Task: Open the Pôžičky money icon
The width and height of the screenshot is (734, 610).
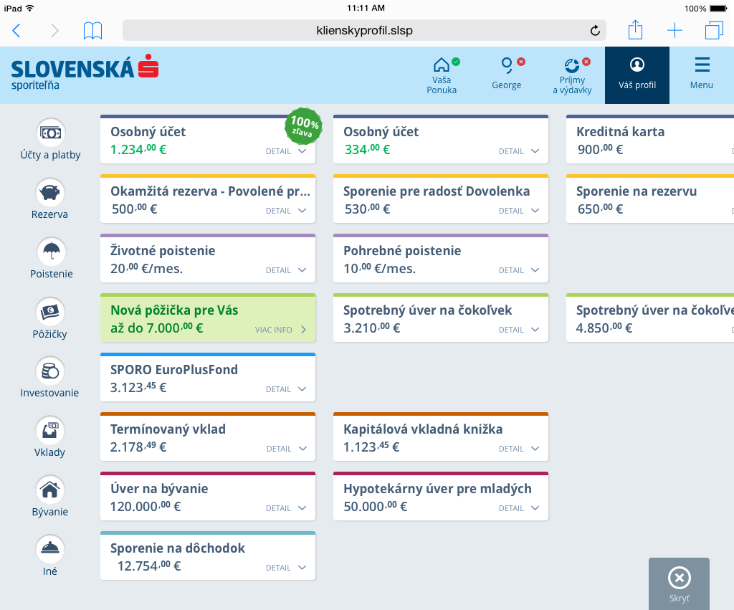Action: 50,312
